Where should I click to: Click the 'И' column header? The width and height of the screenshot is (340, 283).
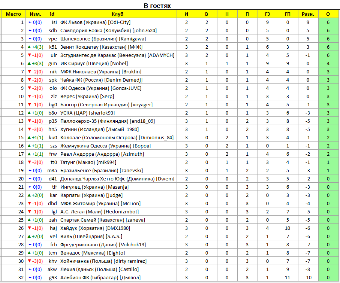point(186,14)
